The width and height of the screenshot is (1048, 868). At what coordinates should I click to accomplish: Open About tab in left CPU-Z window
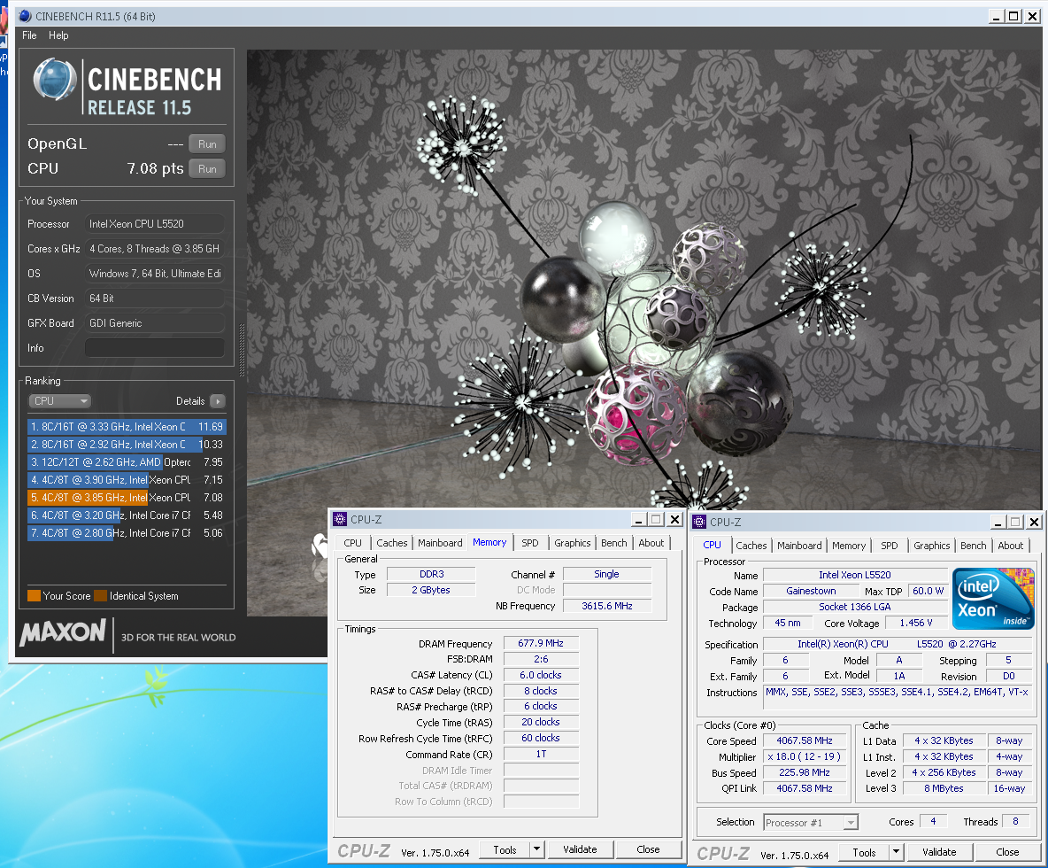[651, 543]
